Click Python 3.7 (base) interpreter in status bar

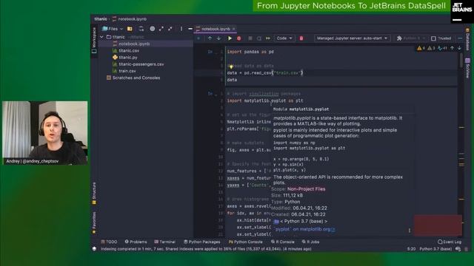pos(435,249)
